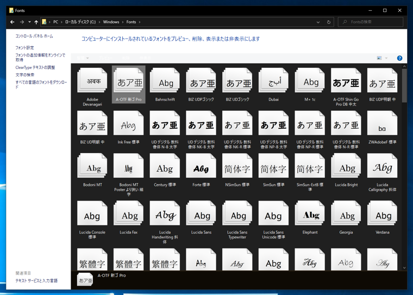Open フォント設定 link in sidebar
This screenshot has width=413, height=295.
24,48
